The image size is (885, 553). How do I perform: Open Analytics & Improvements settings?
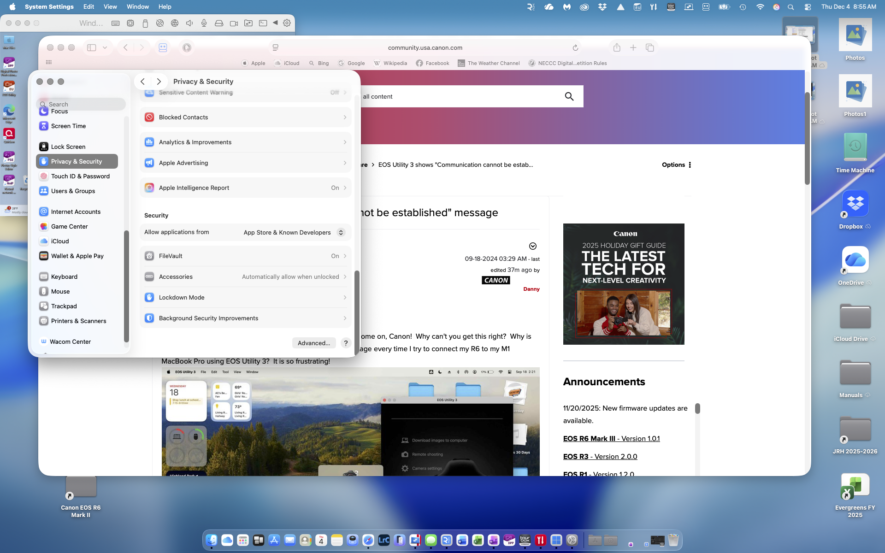tap(246, 142)
